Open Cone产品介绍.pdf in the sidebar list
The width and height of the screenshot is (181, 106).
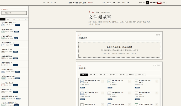[x=14, y=84]
